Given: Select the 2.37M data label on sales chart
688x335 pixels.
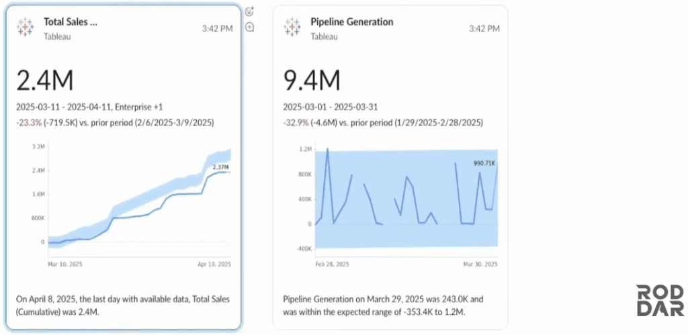Looking at the screenshot, I should point(221,166).
